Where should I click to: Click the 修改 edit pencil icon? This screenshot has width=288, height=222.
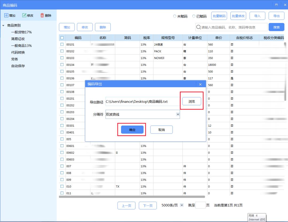tap(24, 15)
